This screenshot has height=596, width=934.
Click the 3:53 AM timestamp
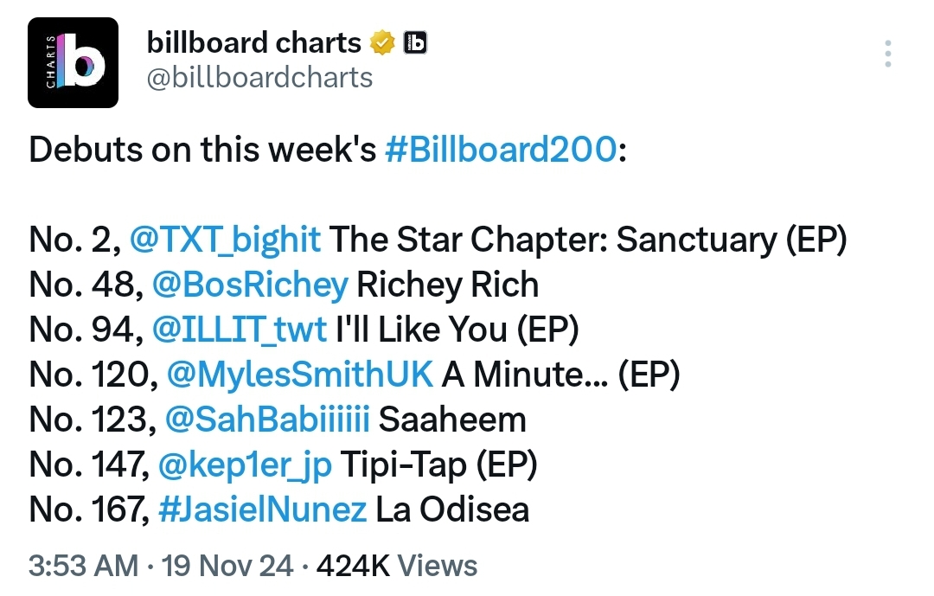[x=83, y=566]
